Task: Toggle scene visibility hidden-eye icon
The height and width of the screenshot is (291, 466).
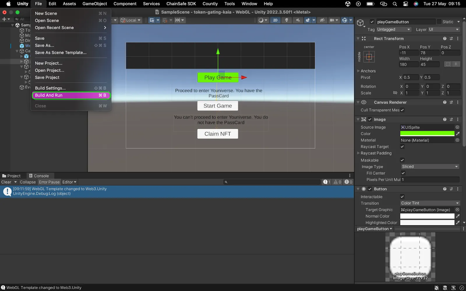Action: click(x=322, y=20)
